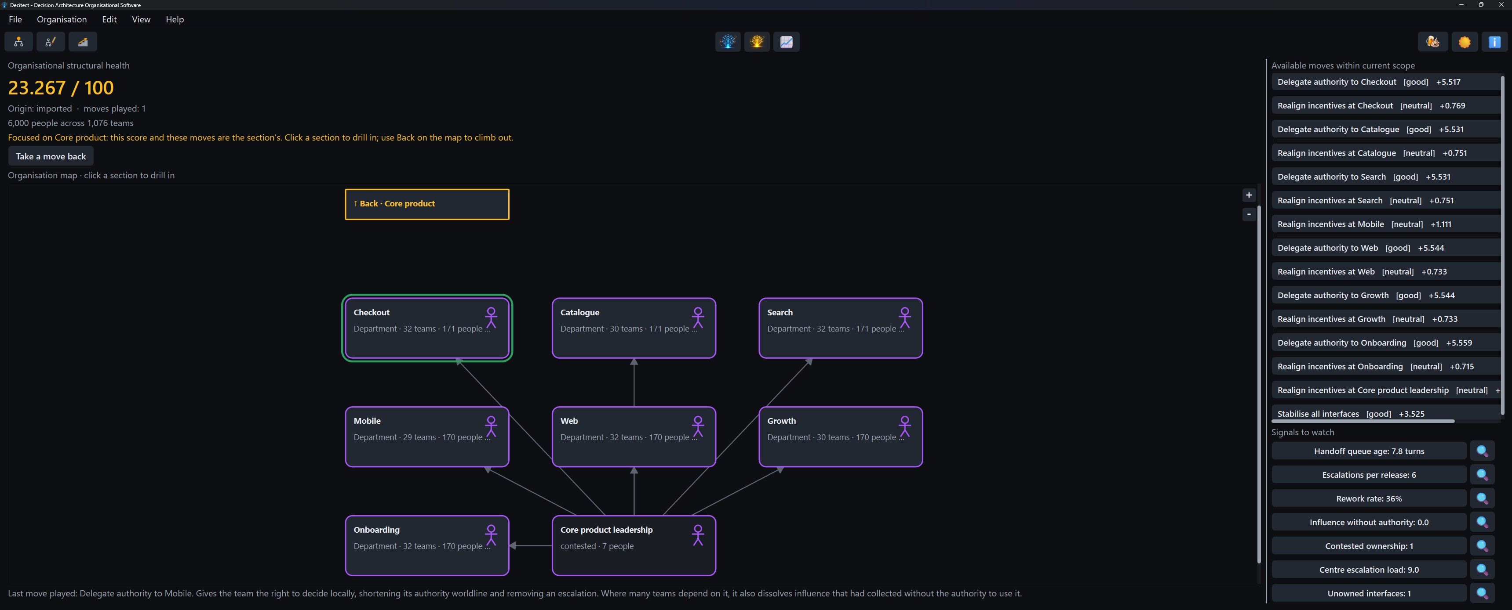
Task: Click the Handoff queue age: 7.8 turns signal
Action: click(x=1369, y=451)
